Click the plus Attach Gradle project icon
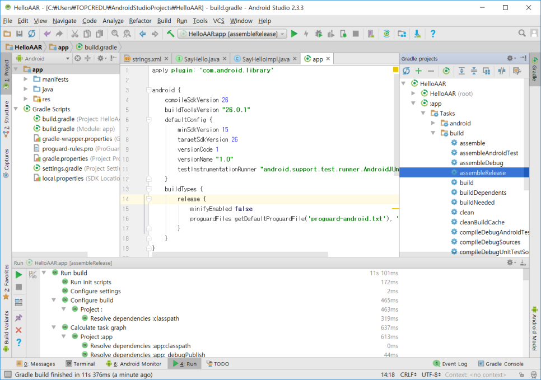 pos(418,71)
